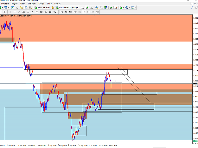Select the Text Label tool

pyautogui.click(x=37, y=12)
